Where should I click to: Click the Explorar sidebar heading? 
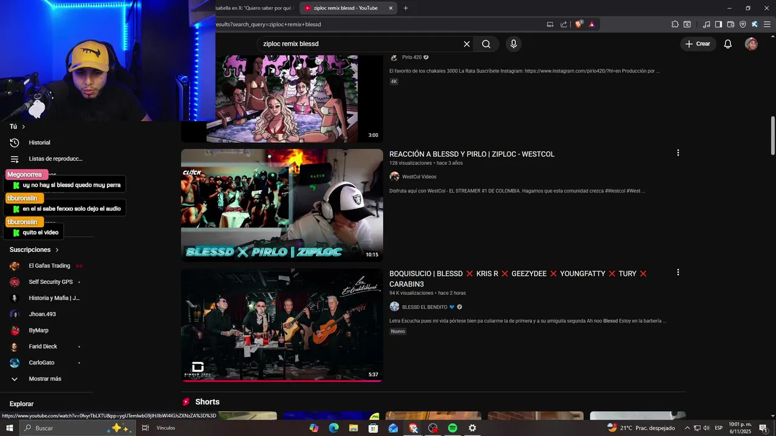22,404
